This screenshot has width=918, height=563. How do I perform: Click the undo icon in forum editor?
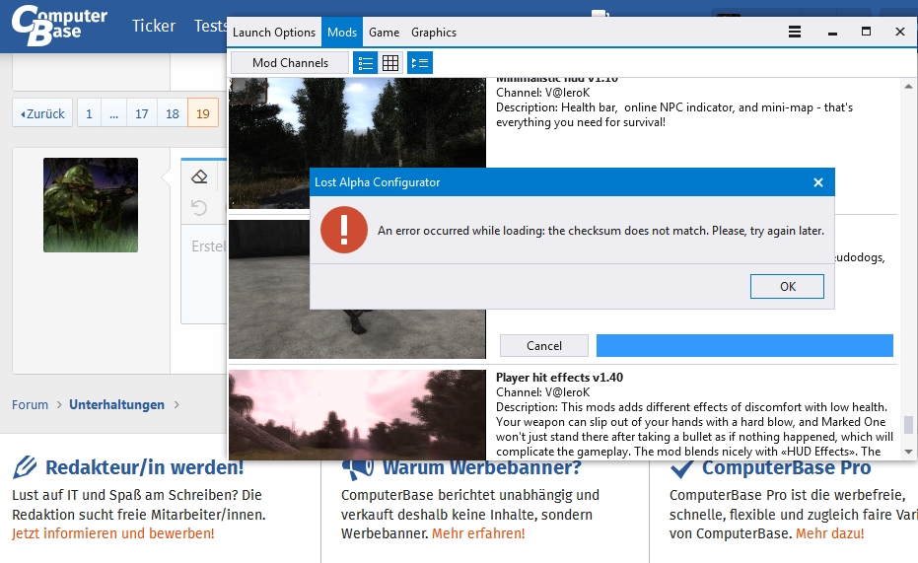199,207
